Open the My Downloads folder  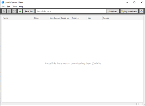129,11
